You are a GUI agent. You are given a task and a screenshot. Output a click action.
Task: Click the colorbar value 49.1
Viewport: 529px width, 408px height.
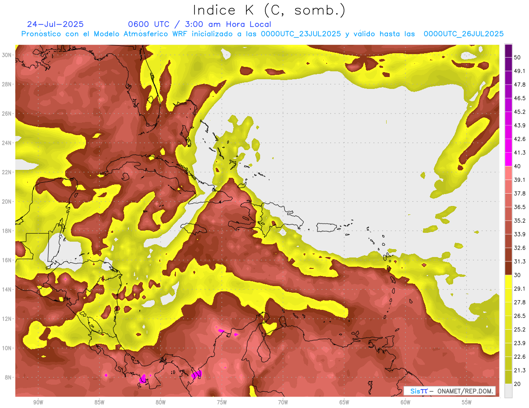pos(520,71)
